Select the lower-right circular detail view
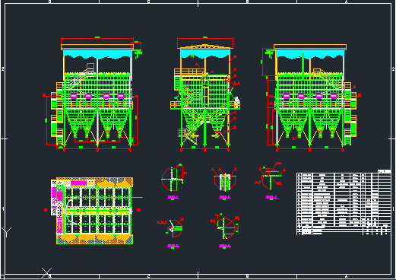The image size is (396, 280). click(225, 227)
